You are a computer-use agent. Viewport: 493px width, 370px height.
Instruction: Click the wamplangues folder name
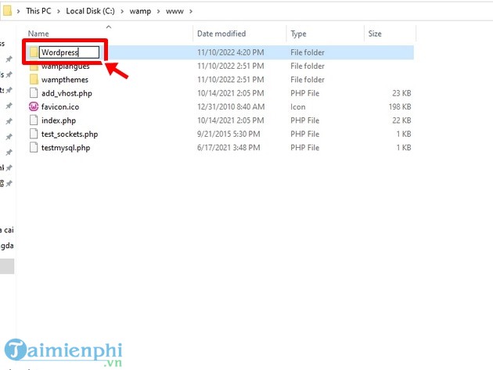point(66,66)
